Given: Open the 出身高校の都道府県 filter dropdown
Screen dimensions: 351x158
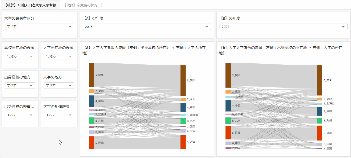Looking at the screenshot, I should (x=20, y=115).
